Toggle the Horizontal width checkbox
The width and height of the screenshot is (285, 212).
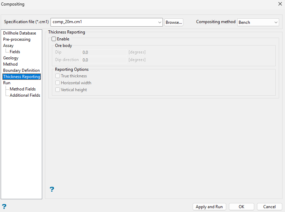pyautogui.click(x=58, y=83)
